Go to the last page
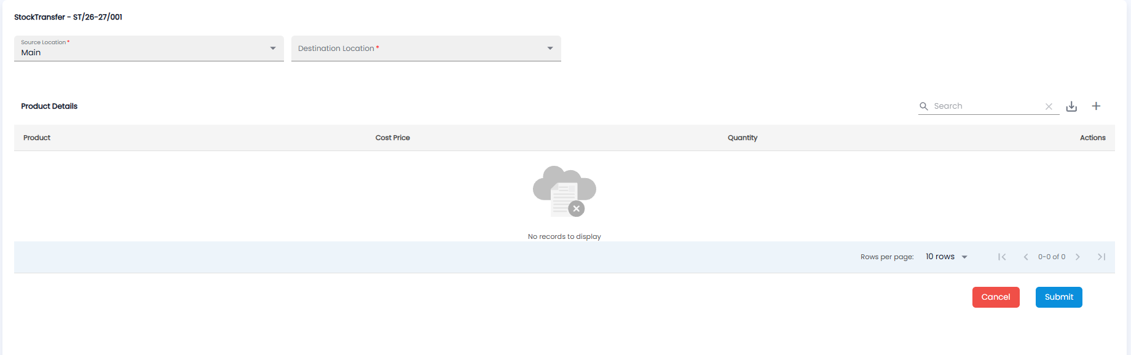Screen dimensions: 1131x355 1101,257
